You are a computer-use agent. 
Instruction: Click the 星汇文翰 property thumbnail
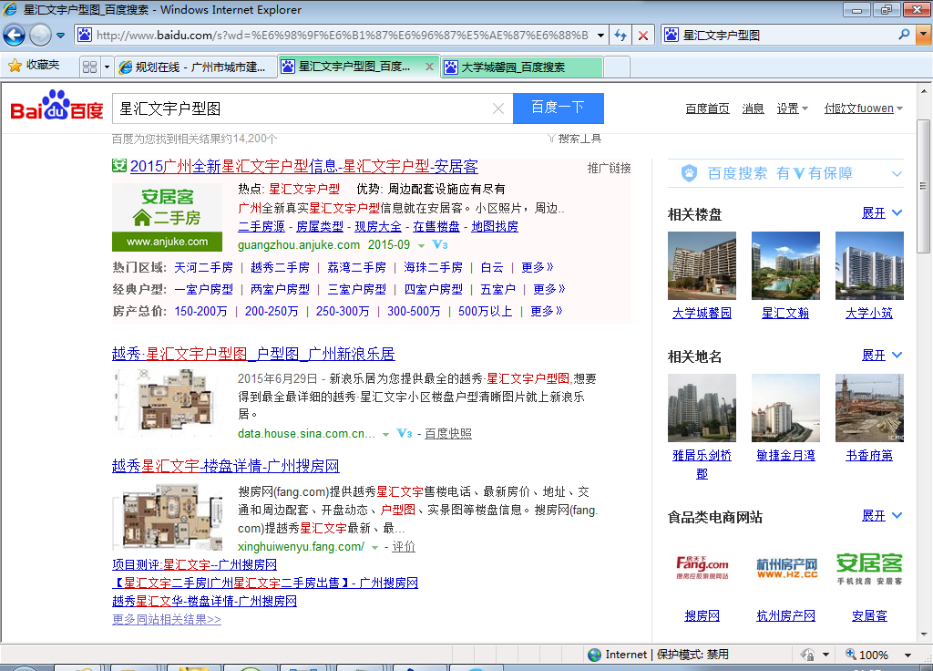pyautogui.click(x=785, y=265)
